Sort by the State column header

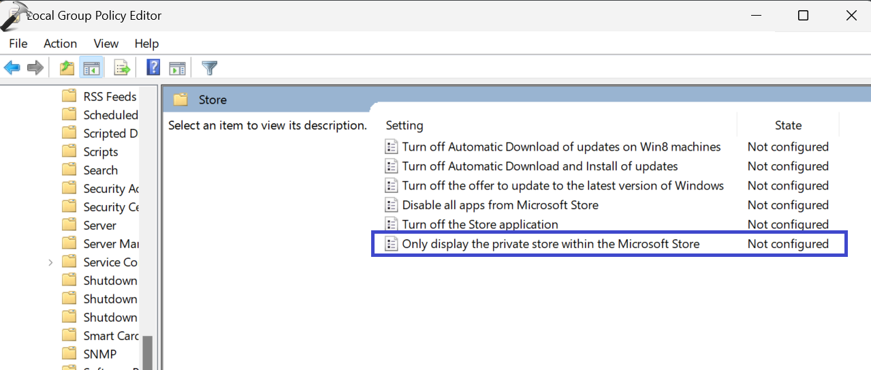pos(788,125)
